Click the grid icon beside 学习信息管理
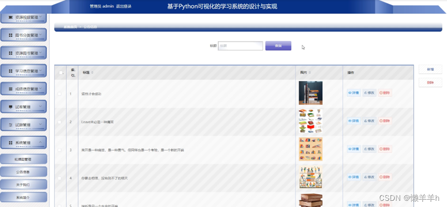This screenshot has width=447, height=207. (10, 71)
